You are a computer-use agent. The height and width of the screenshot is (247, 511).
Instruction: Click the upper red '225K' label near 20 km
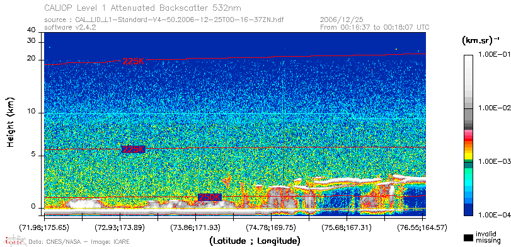134,61
